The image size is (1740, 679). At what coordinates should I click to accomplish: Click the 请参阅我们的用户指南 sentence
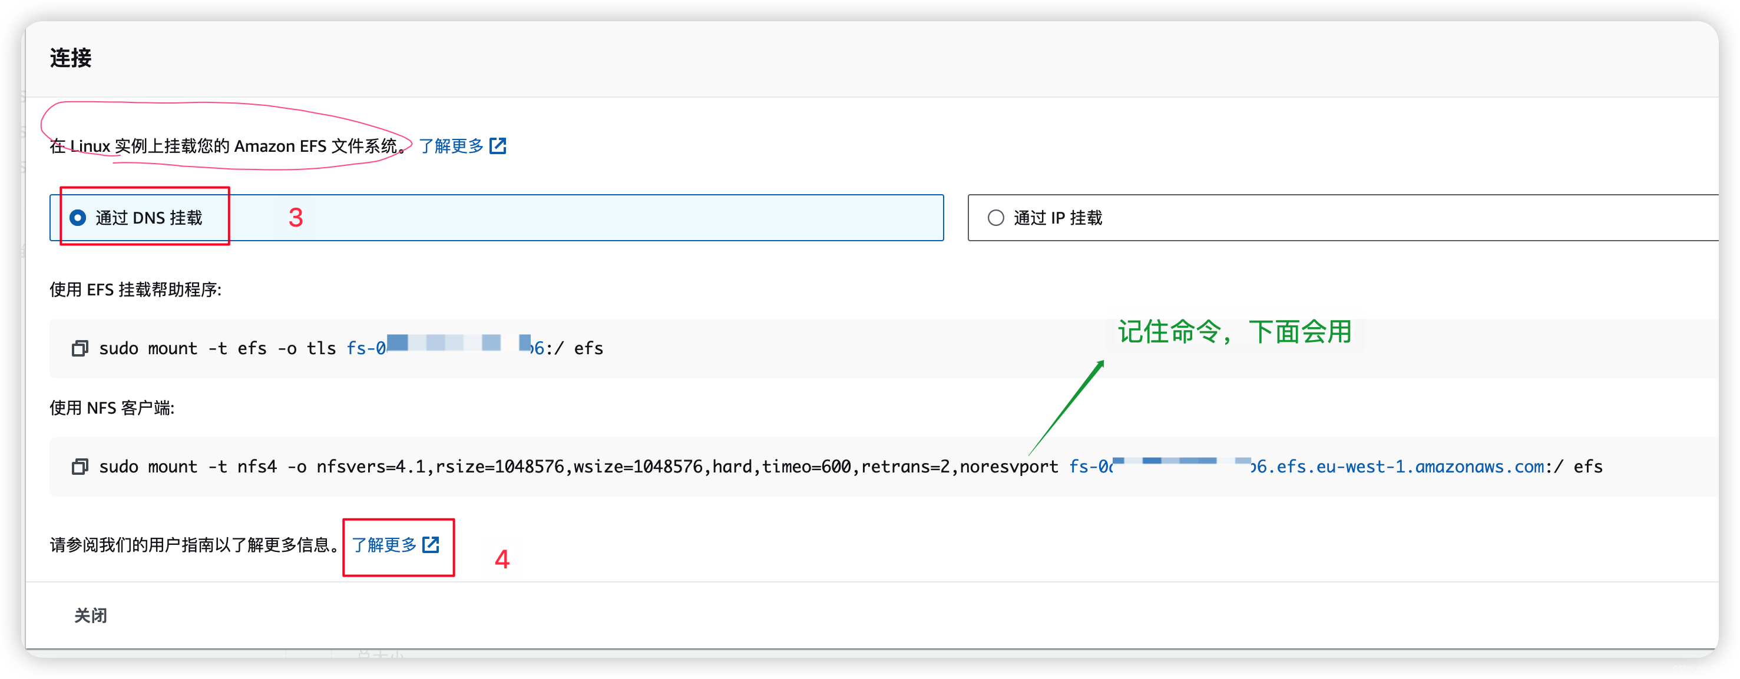coord(194,545)
